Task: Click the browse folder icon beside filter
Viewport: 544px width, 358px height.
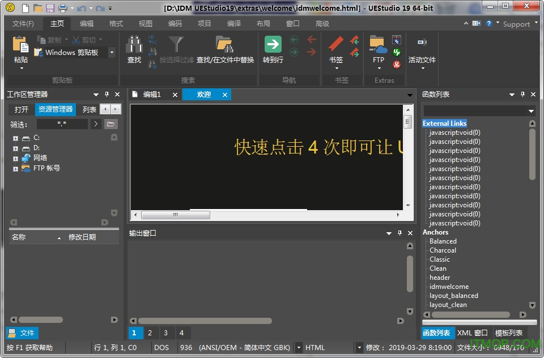Action: [x=110, y=124]
